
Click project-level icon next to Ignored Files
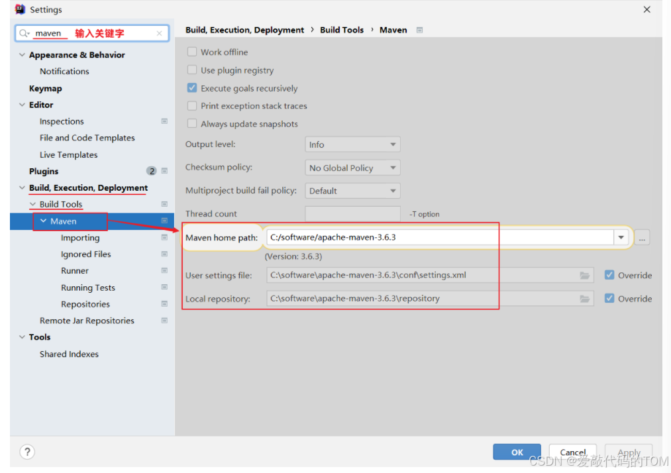click(164, 254)
